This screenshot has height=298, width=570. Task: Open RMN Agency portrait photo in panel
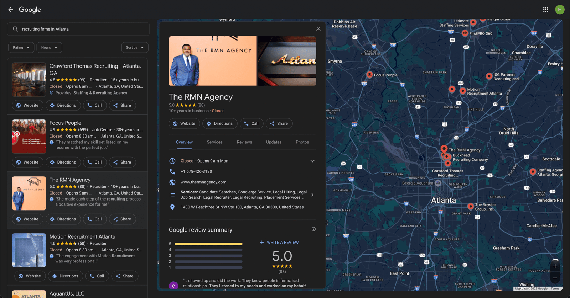pos(213,61)
